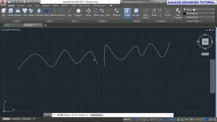
Task: Open the 2D Wireframe visual style dropdown
Action: 199,14
